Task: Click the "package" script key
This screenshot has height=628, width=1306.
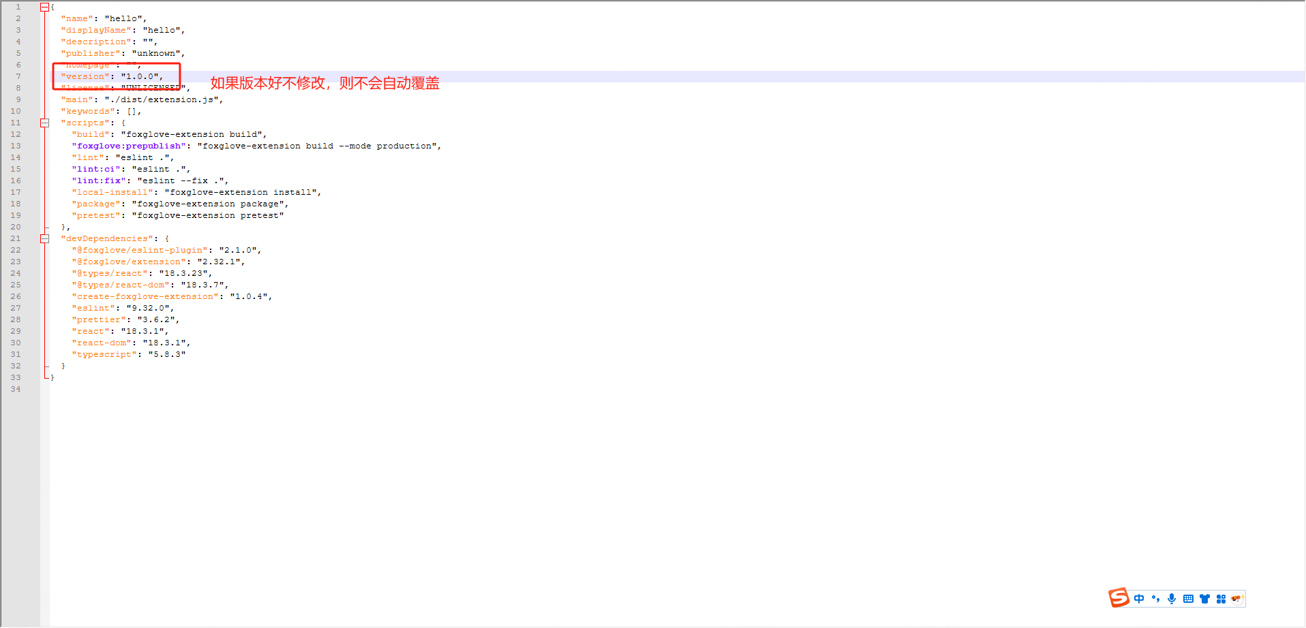Action: point(96,204)
